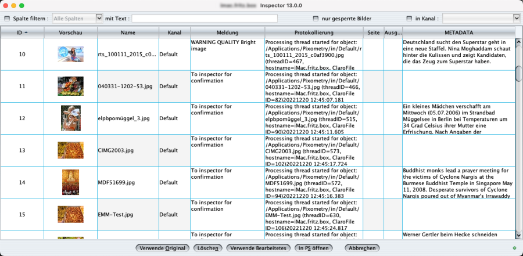The height and width of the screenshot is (256, 523).
Task: Select thumbnail of MDF51699.jpg
Action: (71, 182)
